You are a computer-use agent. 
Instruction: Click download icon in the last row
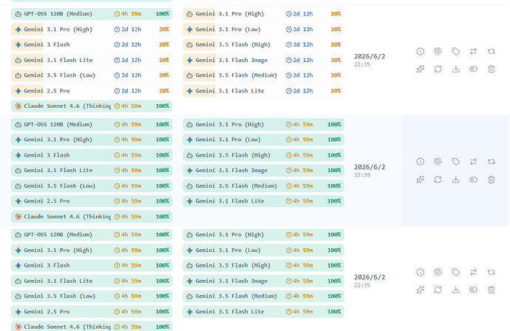[x=456, y=290]
